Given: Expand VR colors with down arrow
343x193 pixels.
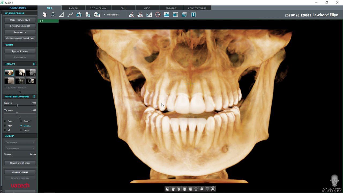Looking at the screenshot, I should (20, 92).
